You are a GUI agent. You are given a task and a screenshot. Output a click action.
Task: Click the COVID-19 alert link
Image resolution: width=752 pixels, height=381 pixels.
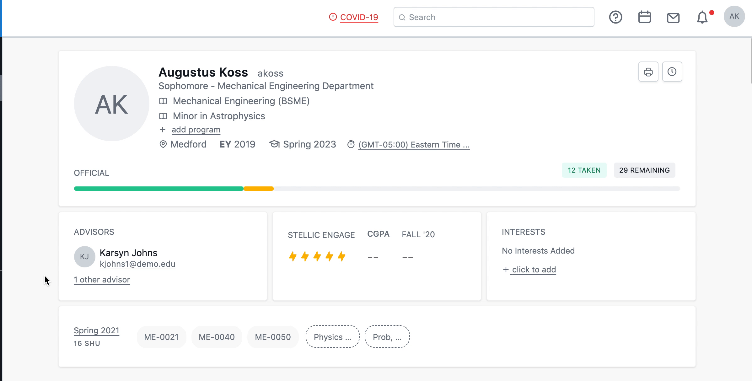tap(359, 17)
